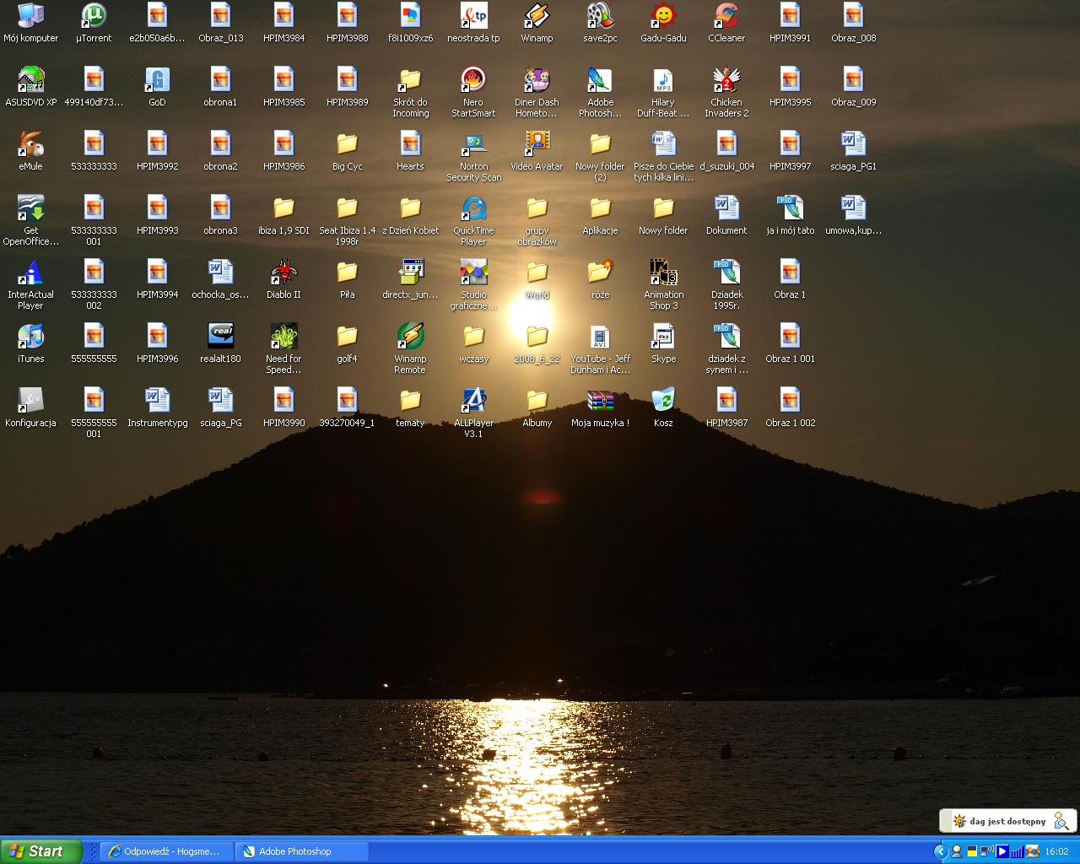
Task: Click the Winamp Remote icon
Action: 410,349
